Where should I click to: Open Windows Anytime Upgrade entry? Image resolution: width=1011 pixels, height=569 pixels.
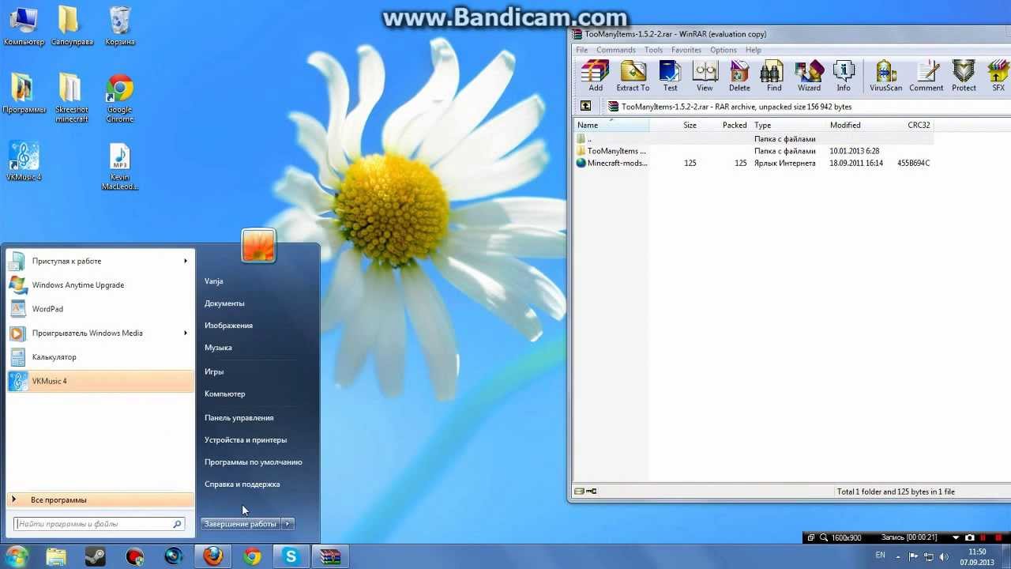pyautogui.click(x=100, y=285)
